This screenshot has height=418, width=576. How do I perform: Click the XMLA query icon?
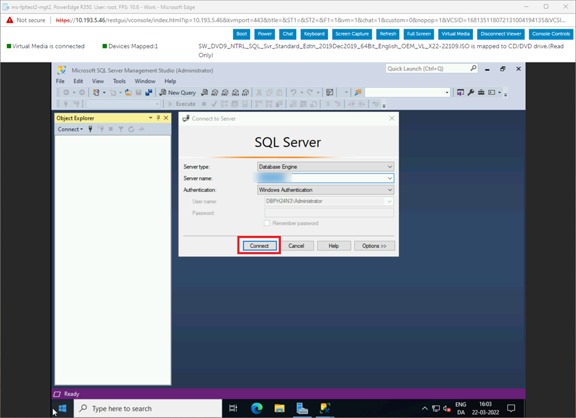(236, 93)
